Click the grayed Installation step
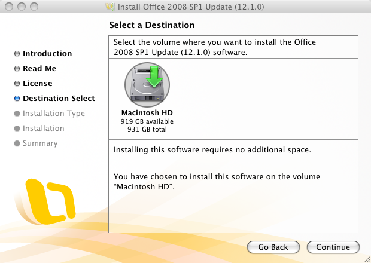The image size is (371, 263). (x=39, y=129)
